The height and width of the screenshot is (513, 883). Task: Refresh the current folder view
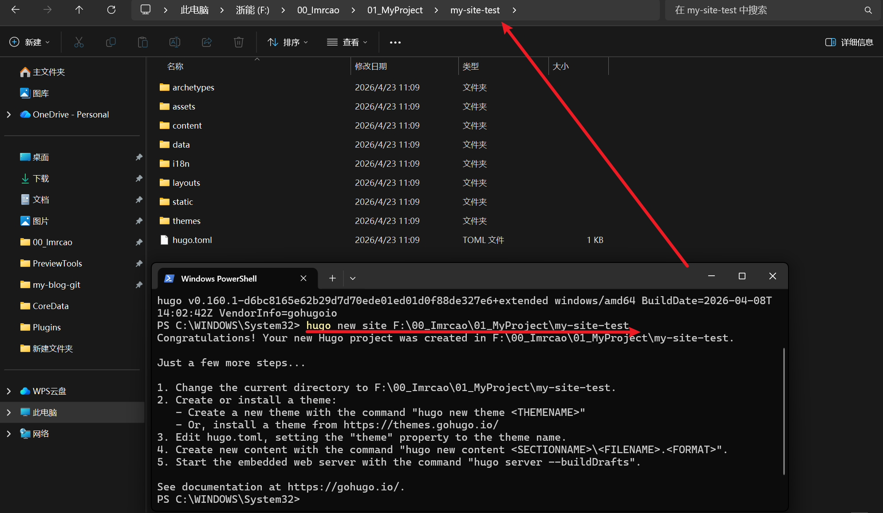click(x=111, y=10)
